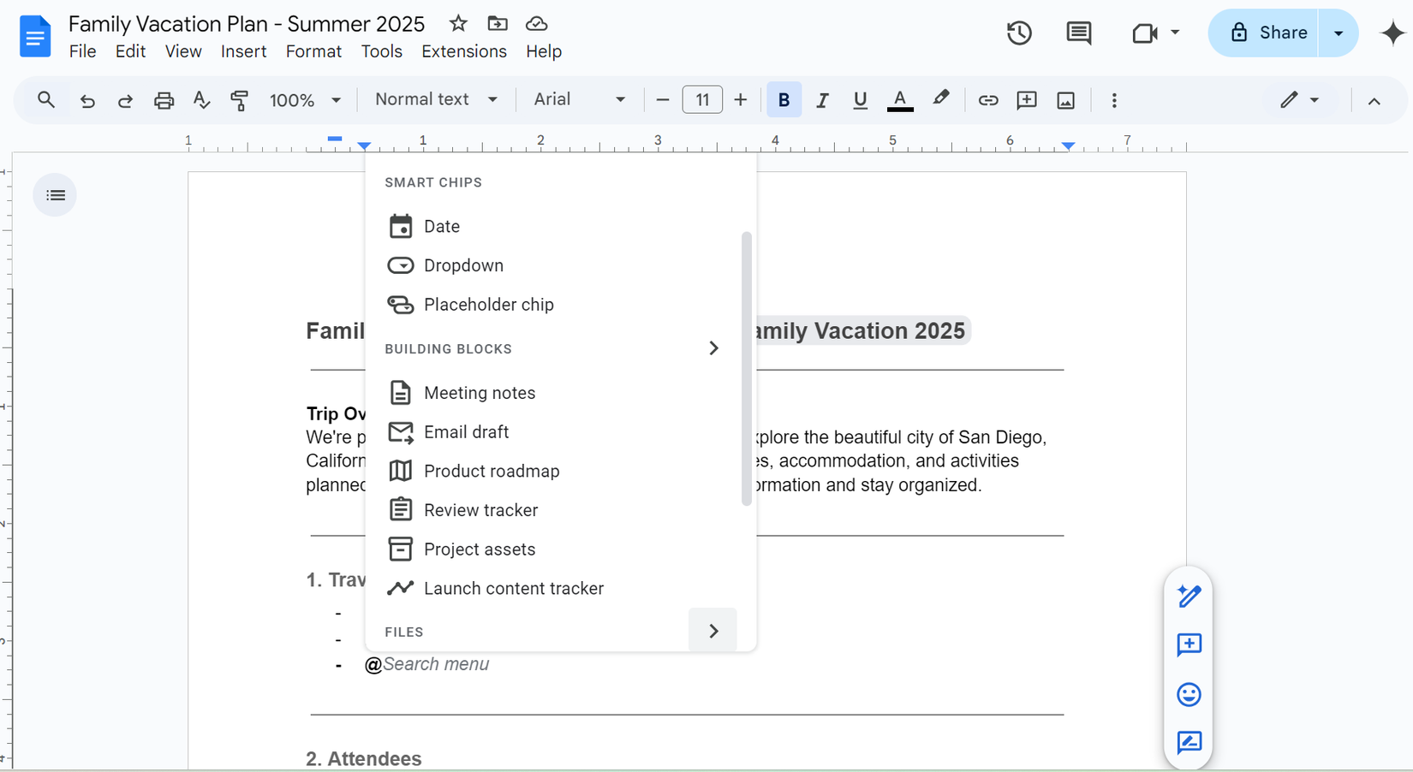Open Gemini AI assistant
This screenshot has width=1413, height=772.
1392,33
